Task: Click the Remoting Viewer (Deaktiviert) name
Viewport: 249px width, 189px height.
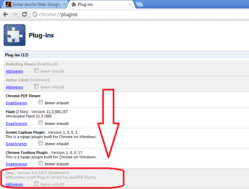Action: pos(32,64)
